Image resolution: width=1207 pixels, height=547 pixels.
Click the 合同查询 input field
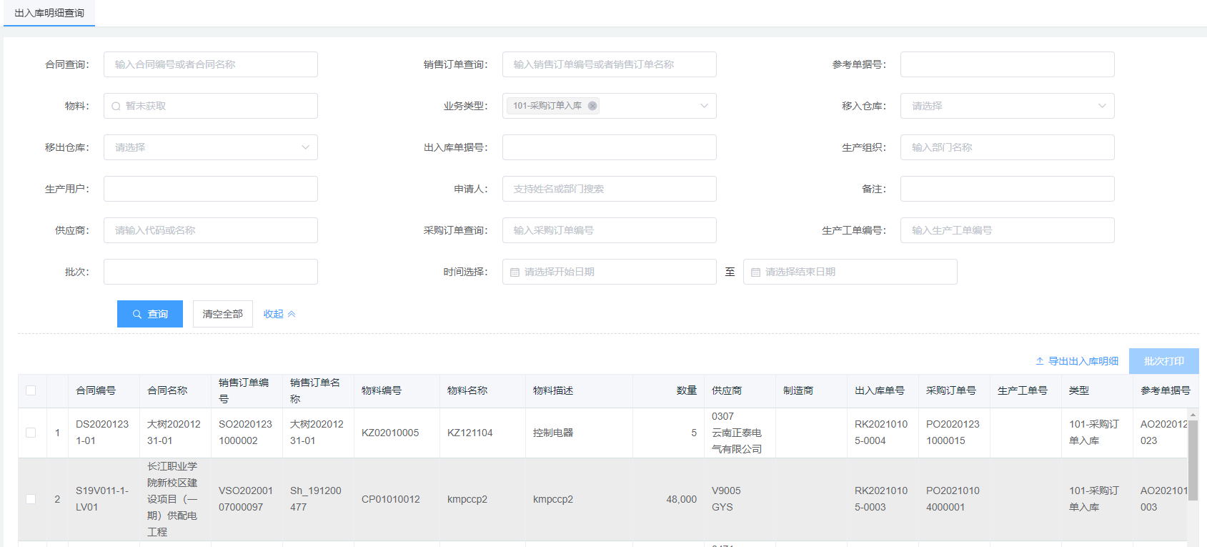pos(211,64)
